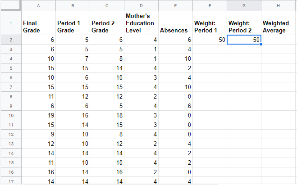Viewport: 297px width, 185px height.
Task: Select column A header
Action: 38,6
